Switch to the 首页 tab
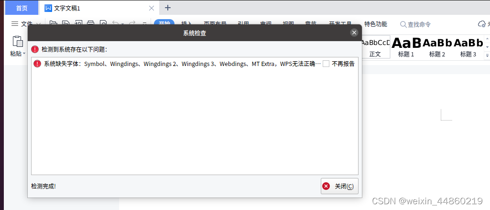Viewport: 490px width, 210px height. pos(22,8)
